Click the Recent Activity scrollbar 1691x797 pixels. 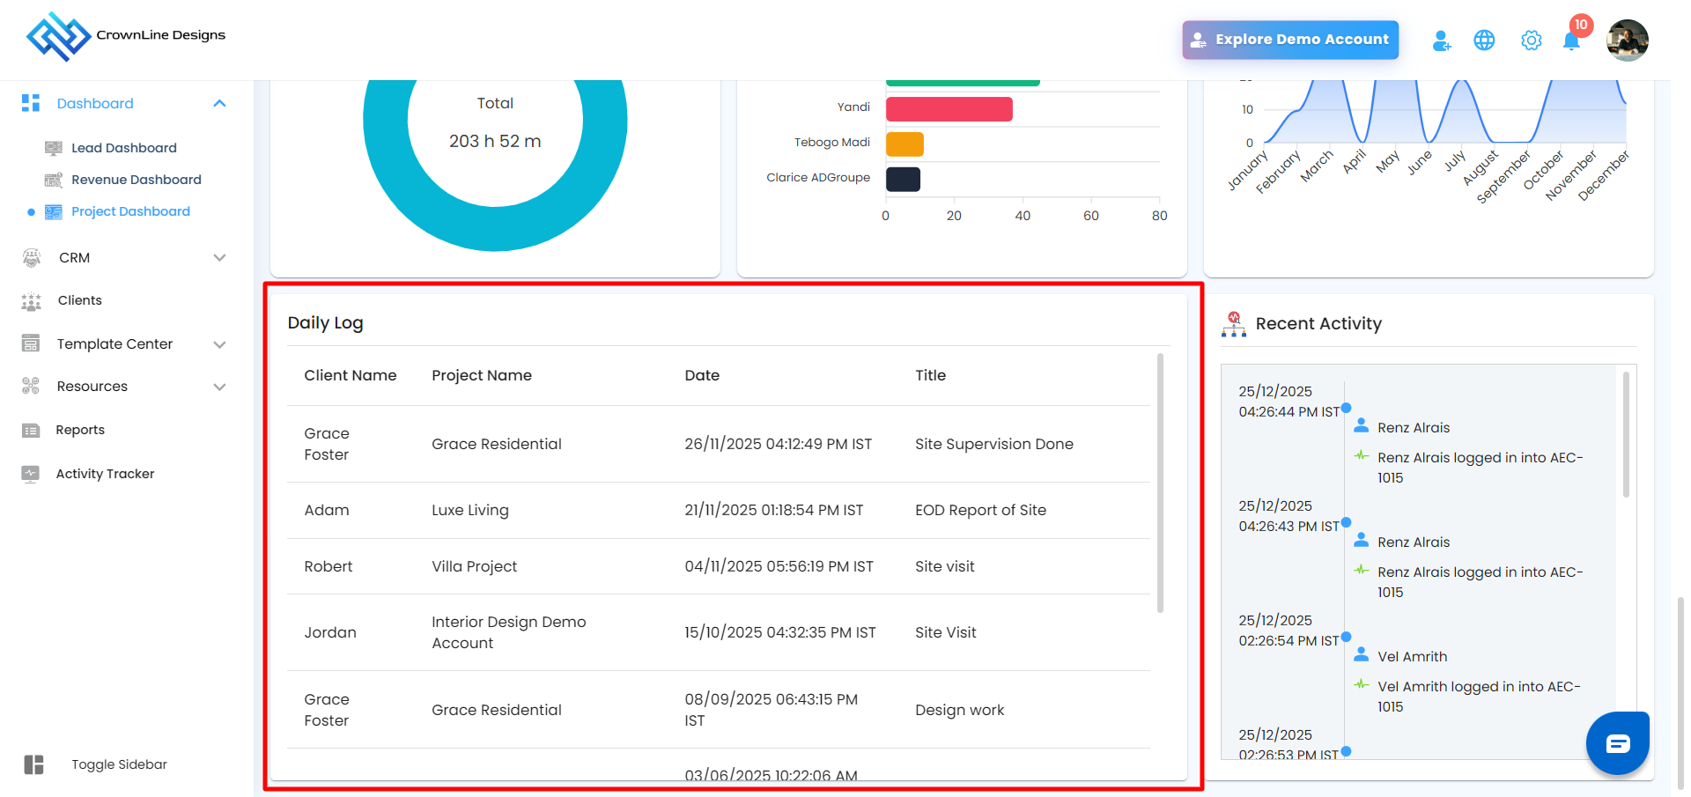[1625, 433]
